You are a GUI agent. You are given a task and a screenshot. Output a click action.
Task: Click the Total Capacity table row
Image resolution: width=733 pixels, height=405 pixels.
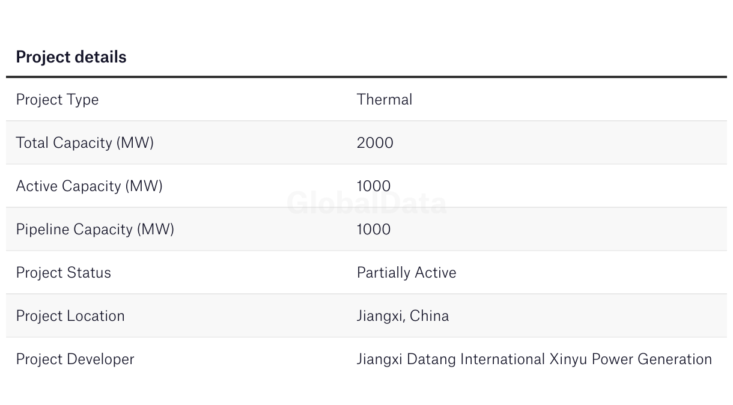click(366, 142)
